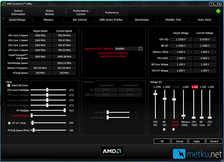224x162 pixels.
Task: Open the Fan Control sub-tab
Action: pyautogui.click(x=79, y=20)
